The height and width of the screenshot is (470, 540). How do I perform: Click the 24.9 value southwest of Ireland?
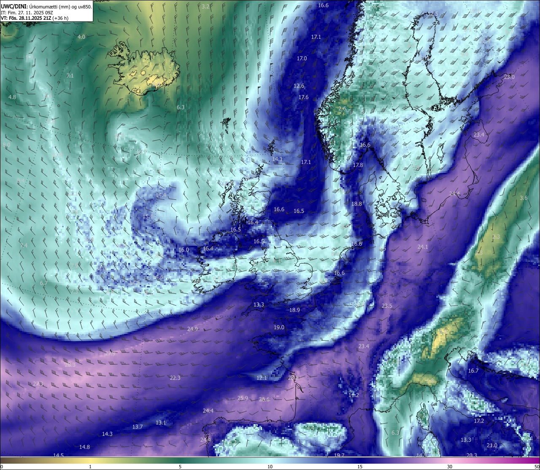pyautogui.click(x=192, y=329)
